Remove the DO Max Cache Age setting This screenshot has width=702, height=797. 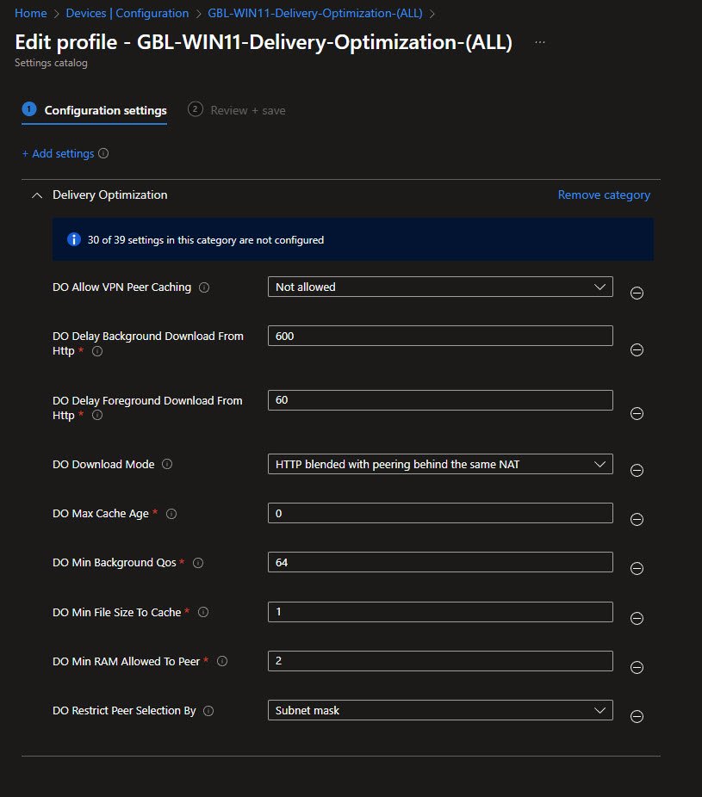coord(637,519)
